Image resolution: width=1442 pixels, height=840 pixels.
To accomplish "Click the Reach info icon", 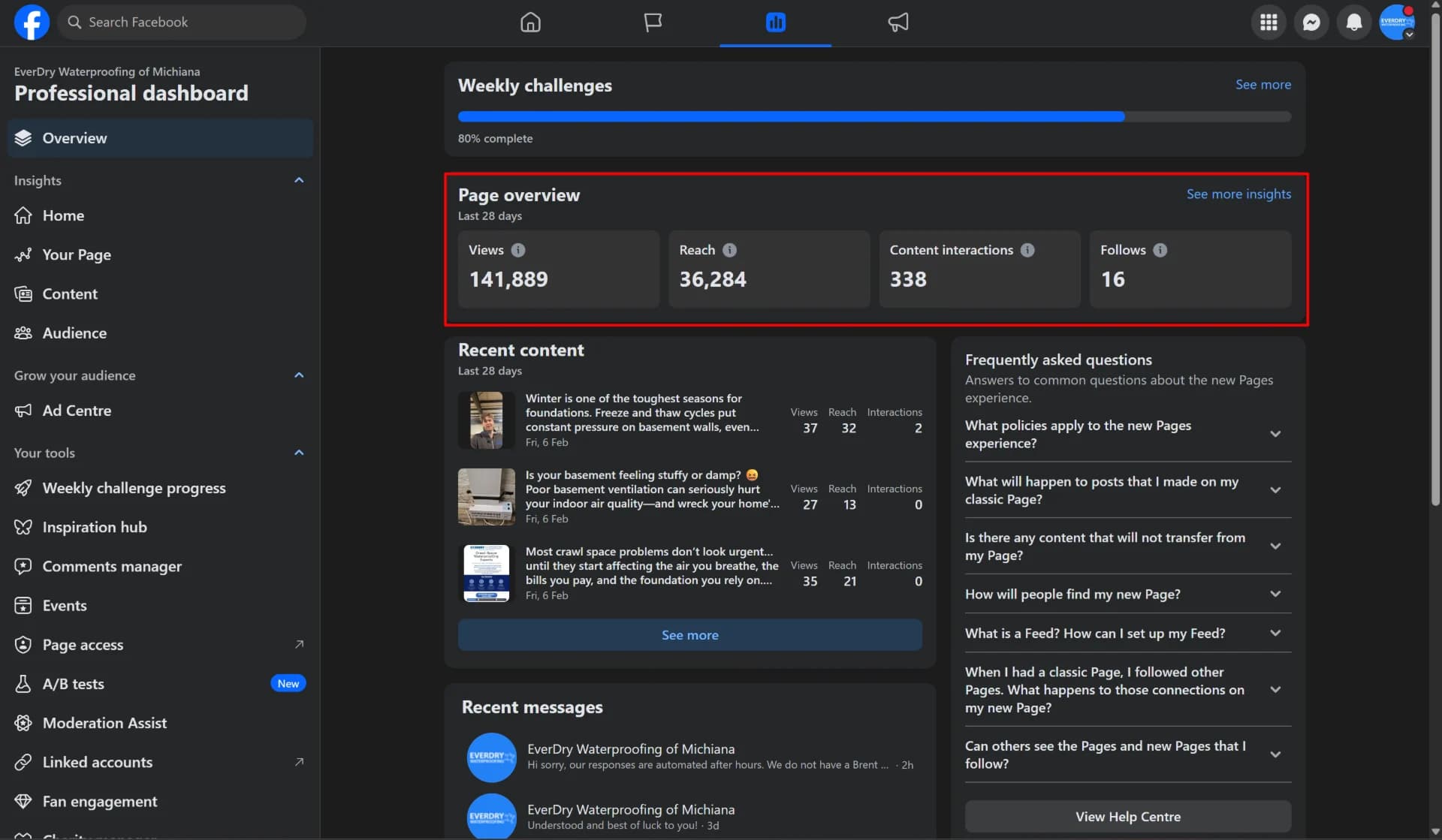I will 729,250.
